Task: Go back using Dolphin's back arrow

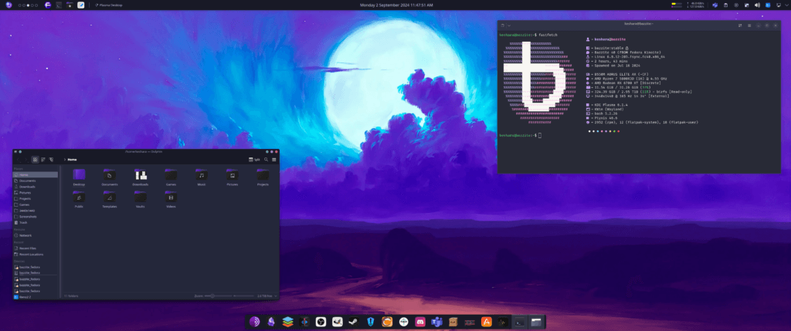Action: [x=18, y=159]
